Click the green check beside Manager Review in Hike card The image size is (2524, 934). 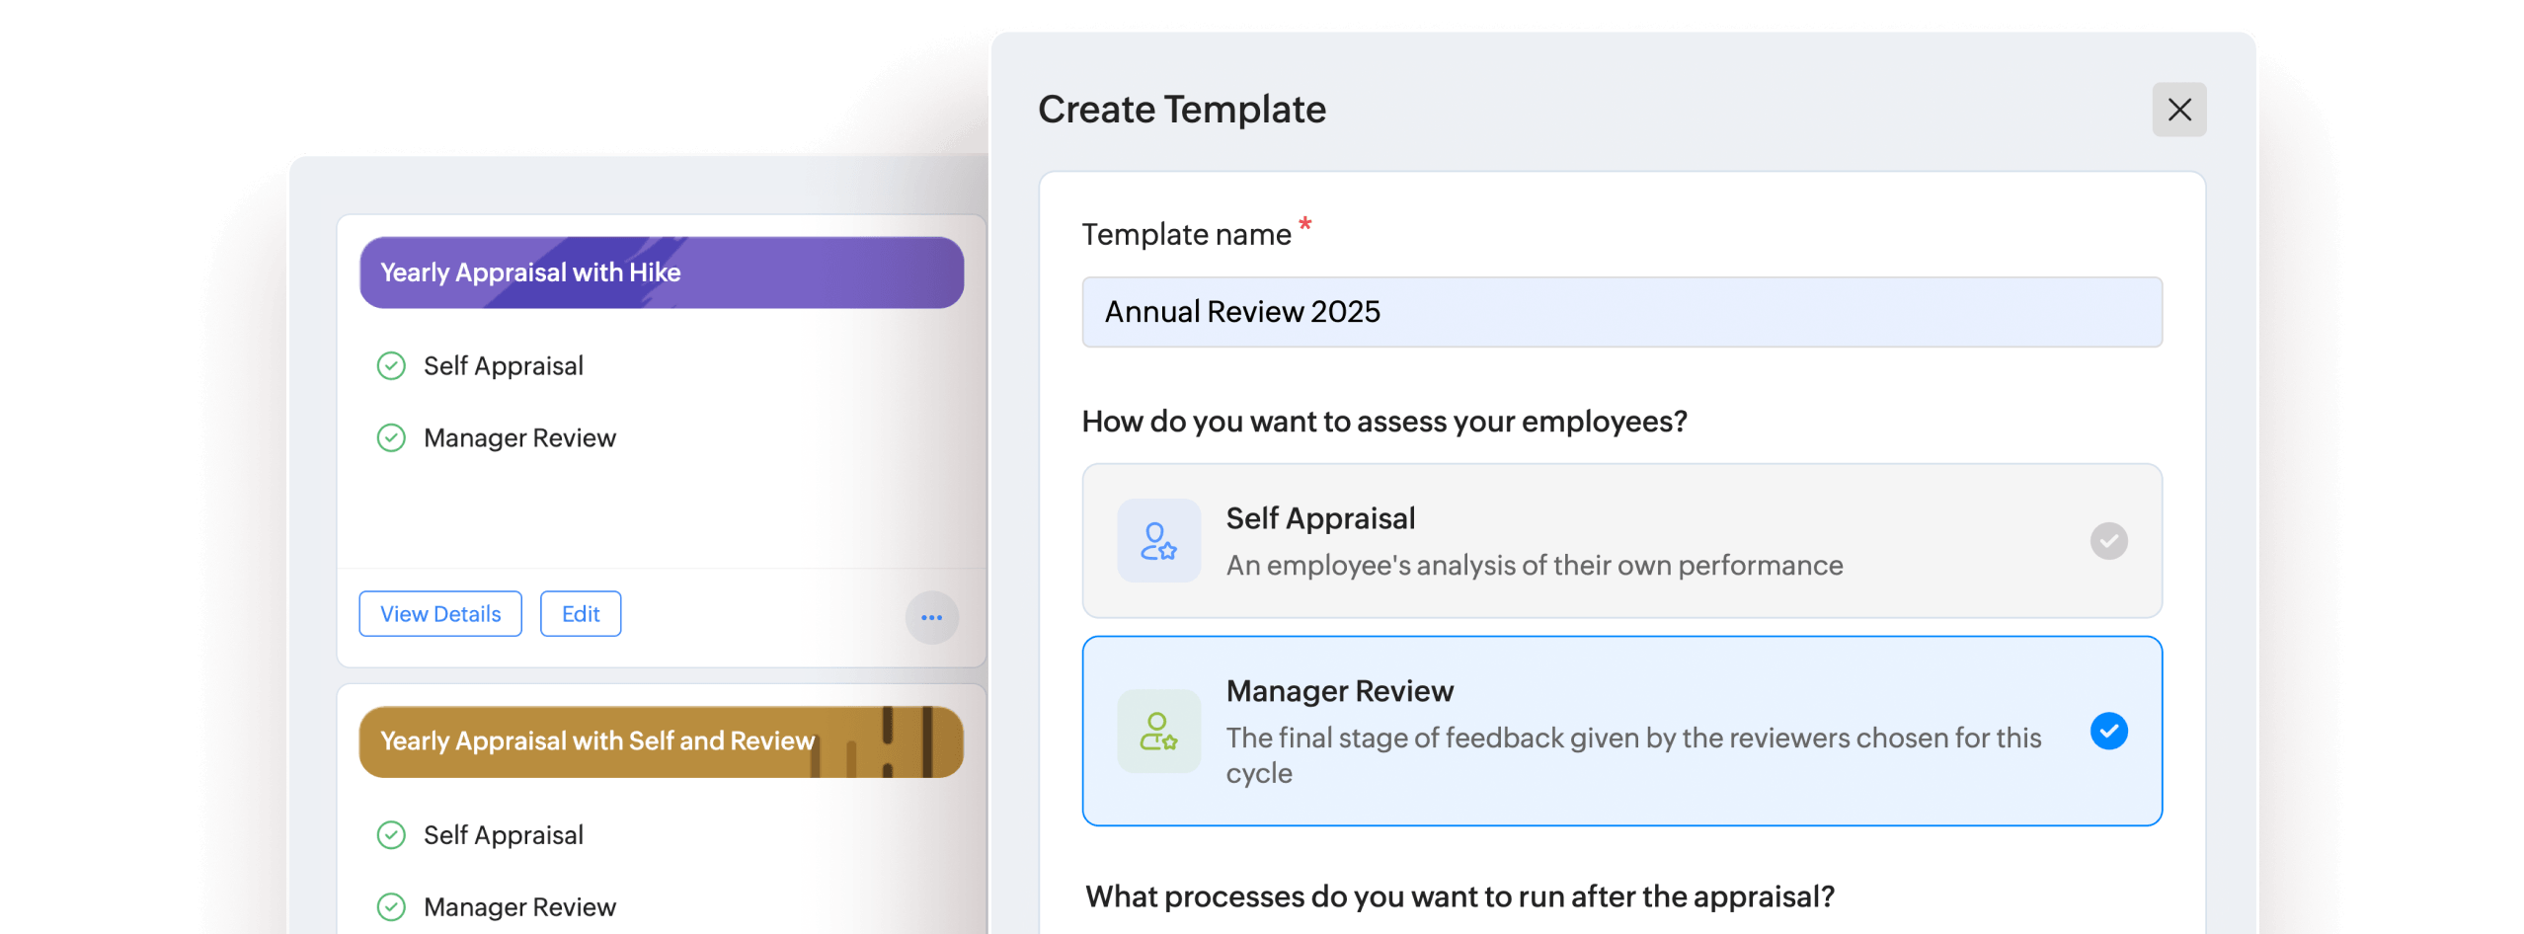click(391, 437)
